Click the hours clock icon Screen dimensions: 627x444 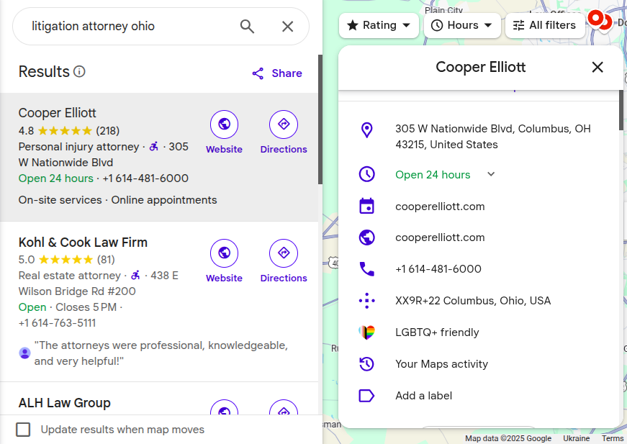point(366,174)
